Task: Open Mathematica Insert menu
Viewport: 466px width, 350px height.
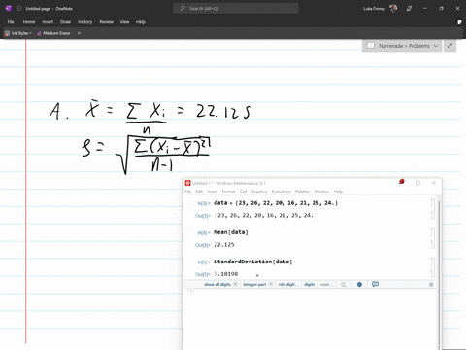Action: pyautogui.click(x=213, y=192)
